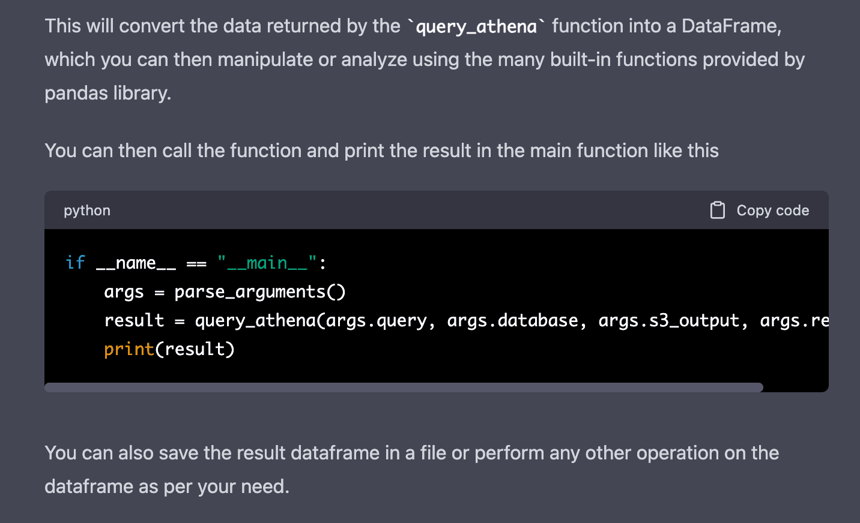Click parse_arguments() in the code

pos(259,291)
